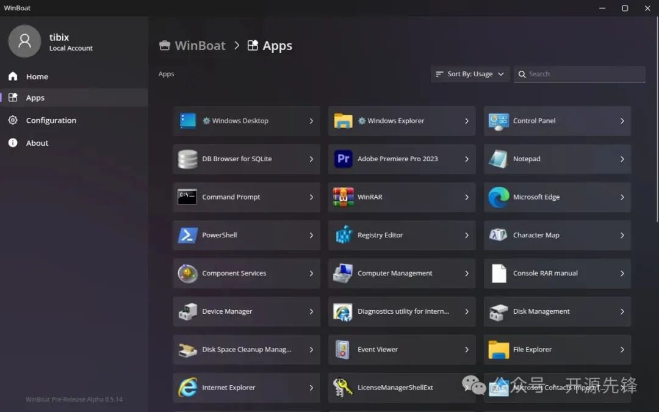
Task: Open the File Explorer folder icon
Action: click(x=499, y=350)
